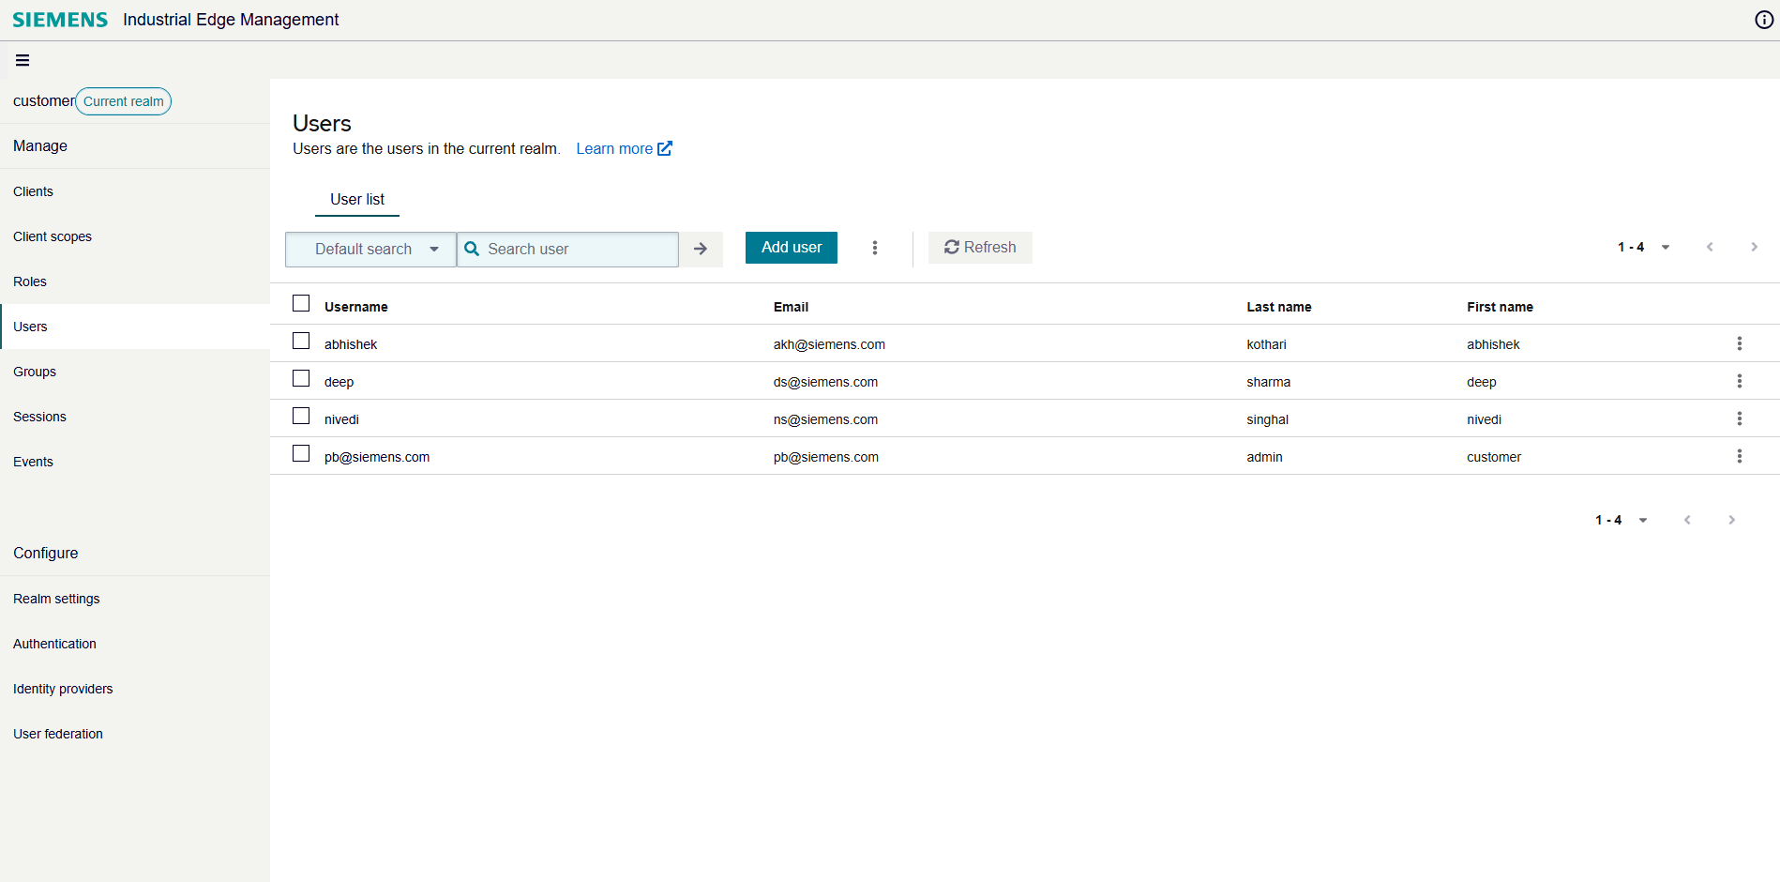1780x882 pixels.
Task: Tick the checkbox for user nivedi
Action: pos(301,416)
